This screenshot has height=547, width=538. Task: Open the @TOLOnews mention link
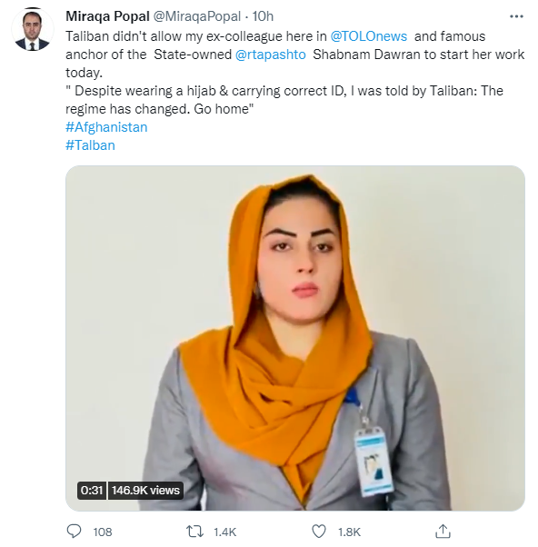[x=368, y=36]
